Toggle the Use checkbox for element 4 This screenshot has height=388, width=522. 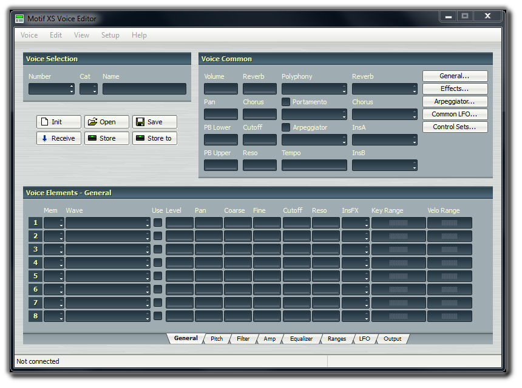[158, 263]
